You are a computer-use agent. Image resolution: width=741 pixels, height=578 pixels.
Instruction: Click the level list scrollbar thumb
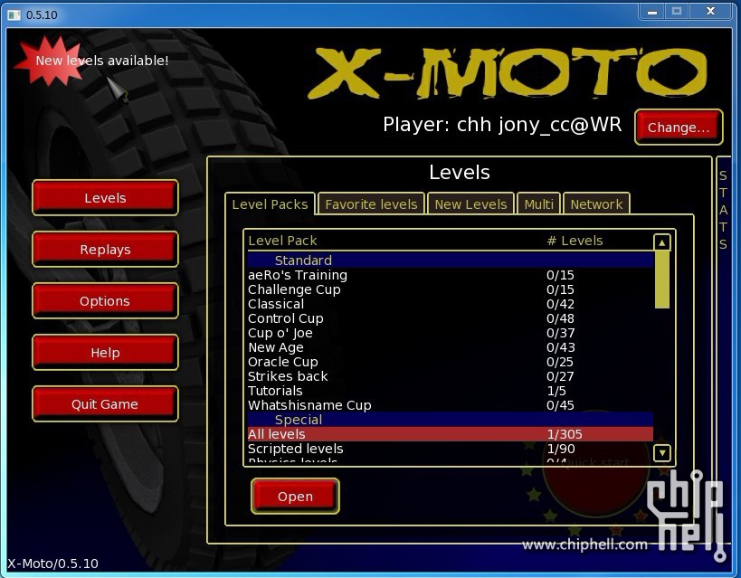coord(662,280)
